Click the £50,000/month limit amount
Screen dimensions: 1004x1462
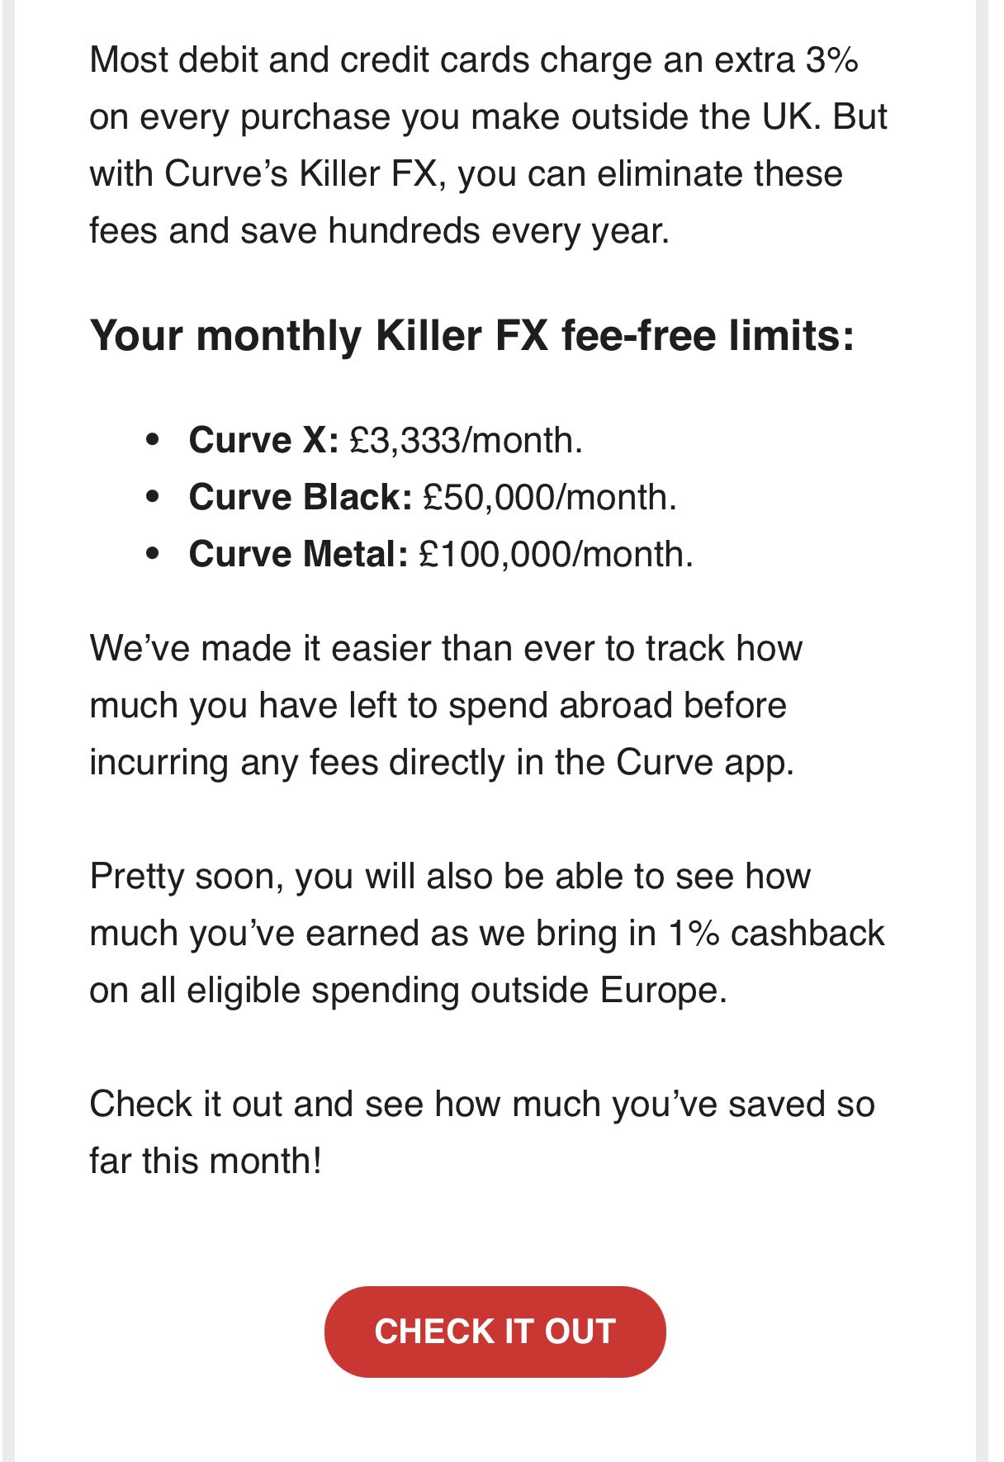pyautogui.click(x=549, y=497)
